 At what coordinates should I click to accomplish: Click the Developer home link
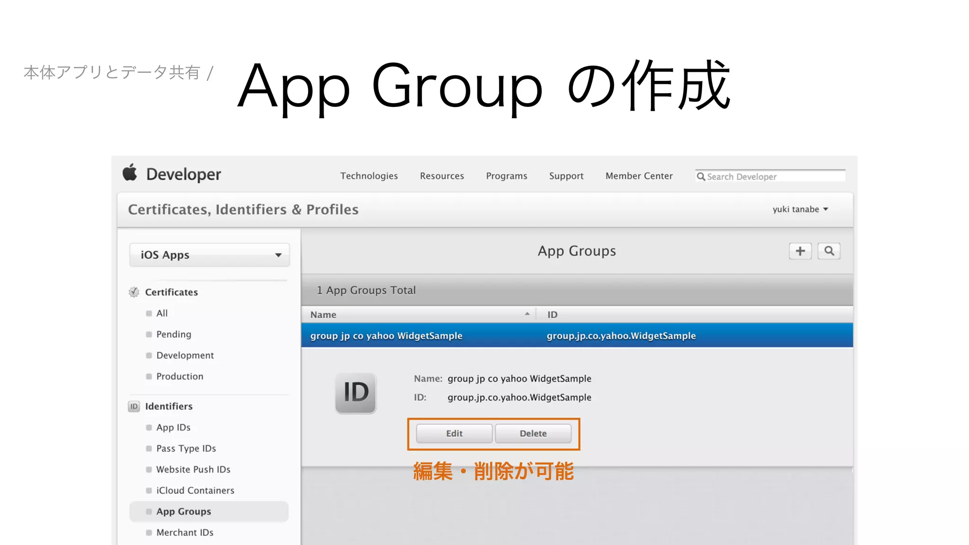[184, 174]
